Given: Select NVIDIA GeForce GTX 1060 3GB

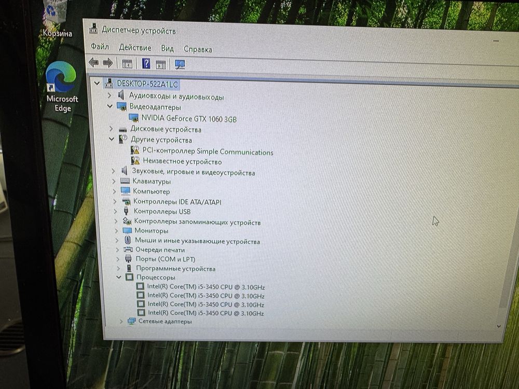Looking at the screenshot, I should click(x=189, y=118).
